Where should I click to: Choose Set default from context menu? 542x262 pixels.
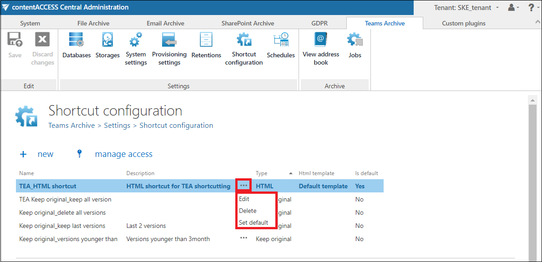[x=253, y=222]
